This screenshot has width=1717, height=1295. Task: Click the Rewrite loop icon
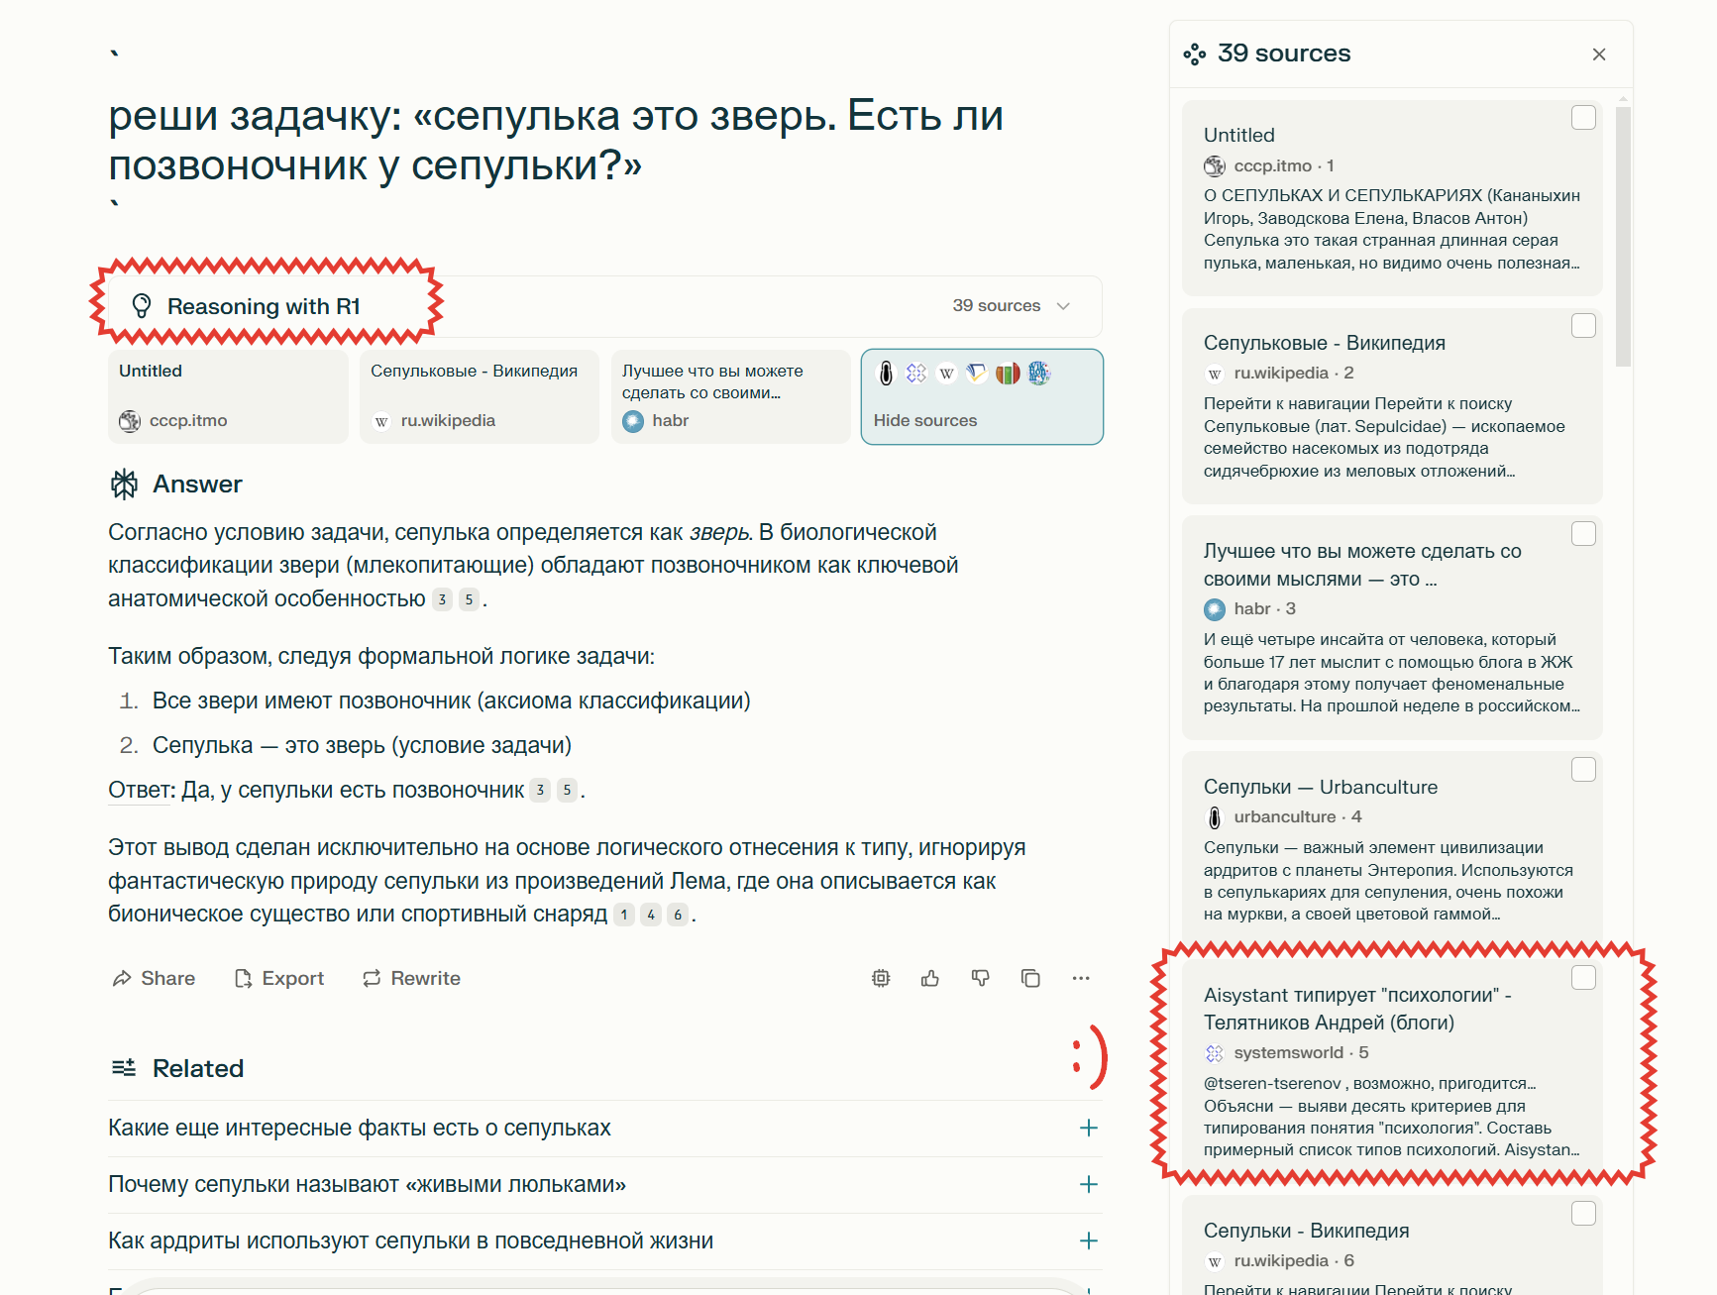pos(372,979)
